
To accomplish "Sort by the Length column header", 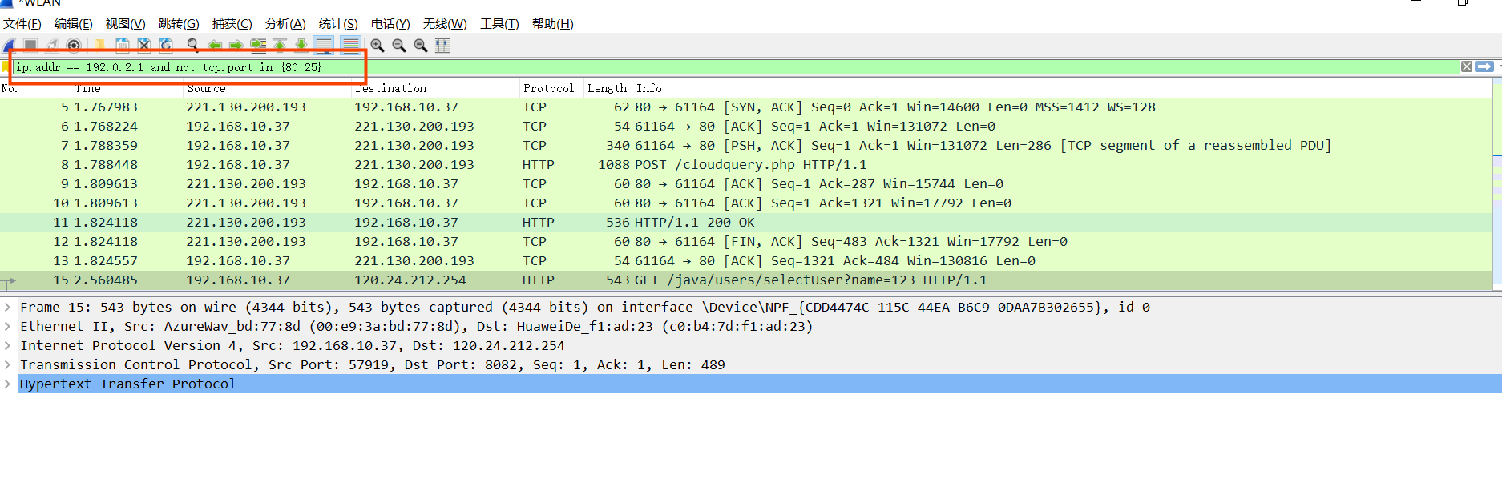I will click(608, 88).
